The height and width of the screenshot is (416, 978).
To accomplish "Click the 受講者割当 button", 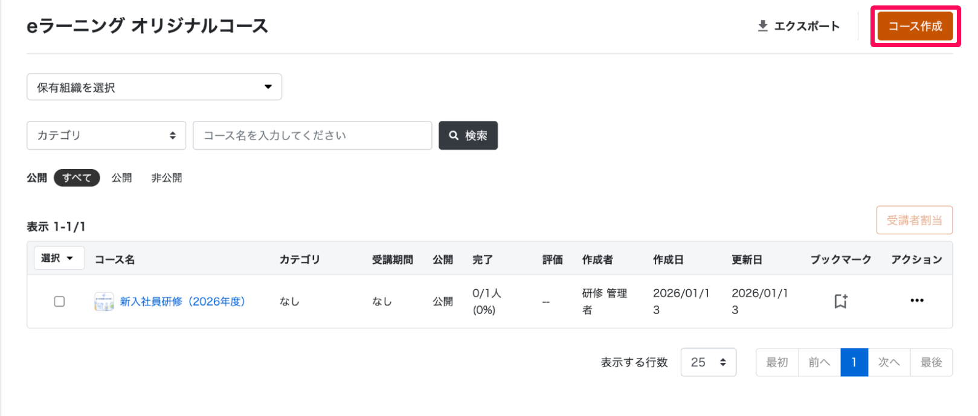I will [x=914, y=220].
